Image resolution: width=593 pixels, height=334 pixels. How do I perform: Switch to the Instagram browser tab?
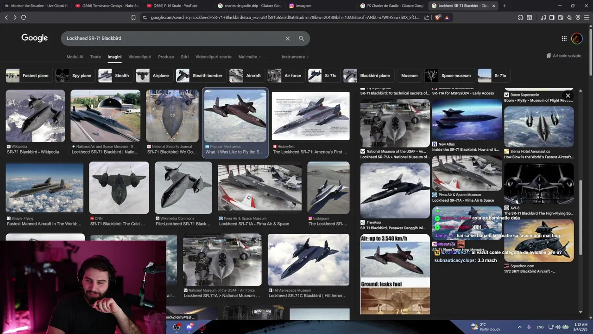click(320, 6)
